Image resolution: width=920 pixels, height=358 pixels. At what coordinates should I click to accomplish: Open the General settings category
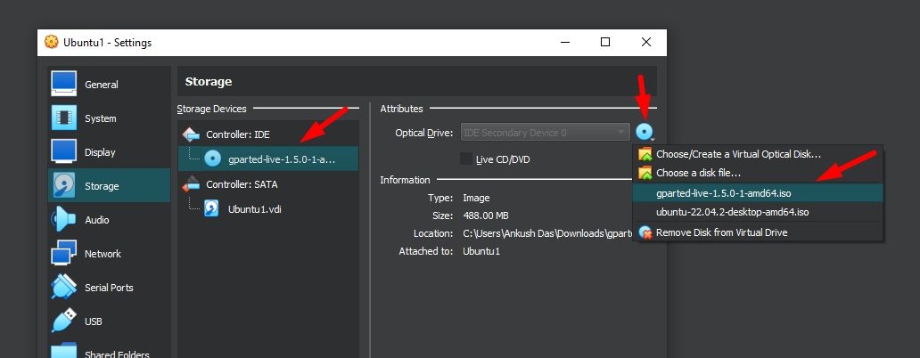(109, 85)
